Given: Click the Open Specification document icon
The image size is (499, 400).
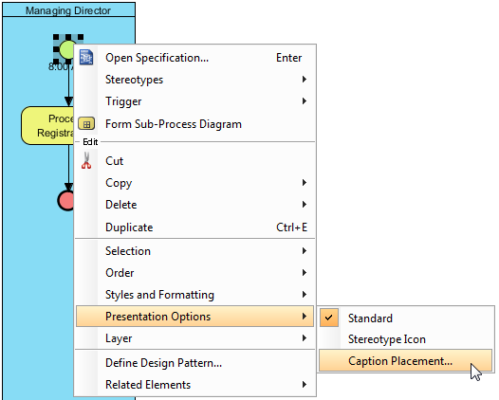Looking at the screenshot, I should (x=86, y=57).
